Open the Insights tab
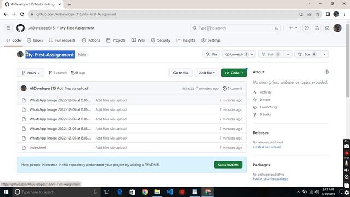The height and width of the screenshot is (197, 350). (186, 40)
